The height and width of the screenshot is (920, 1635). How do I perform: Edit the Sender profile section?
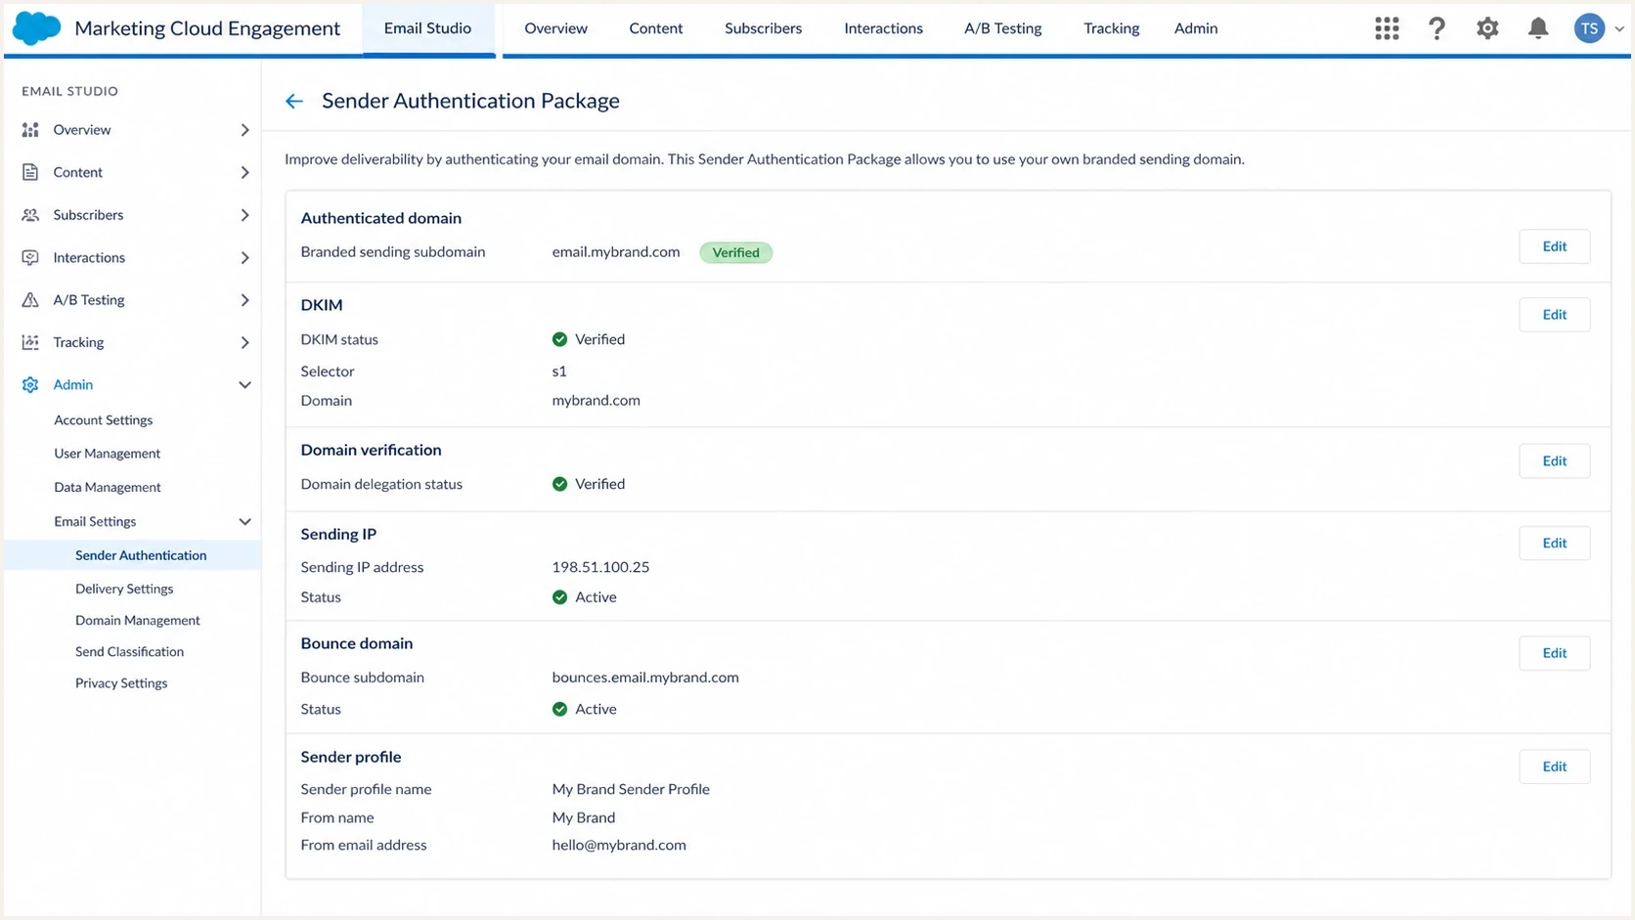click(x=1554, y=767)
